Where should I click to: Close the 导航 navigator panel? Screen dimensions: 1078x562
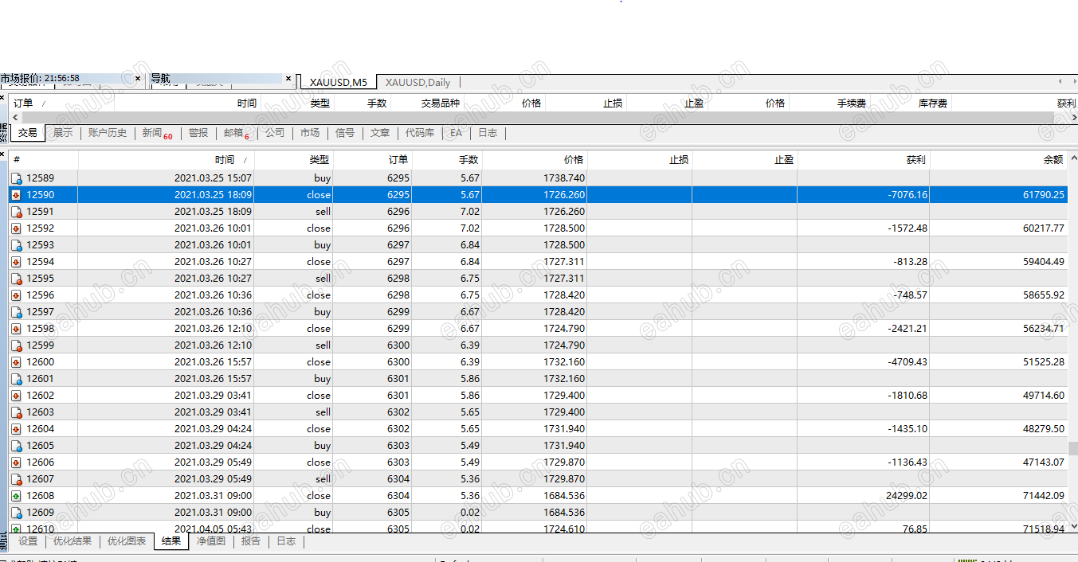click(x=288, y=78)
